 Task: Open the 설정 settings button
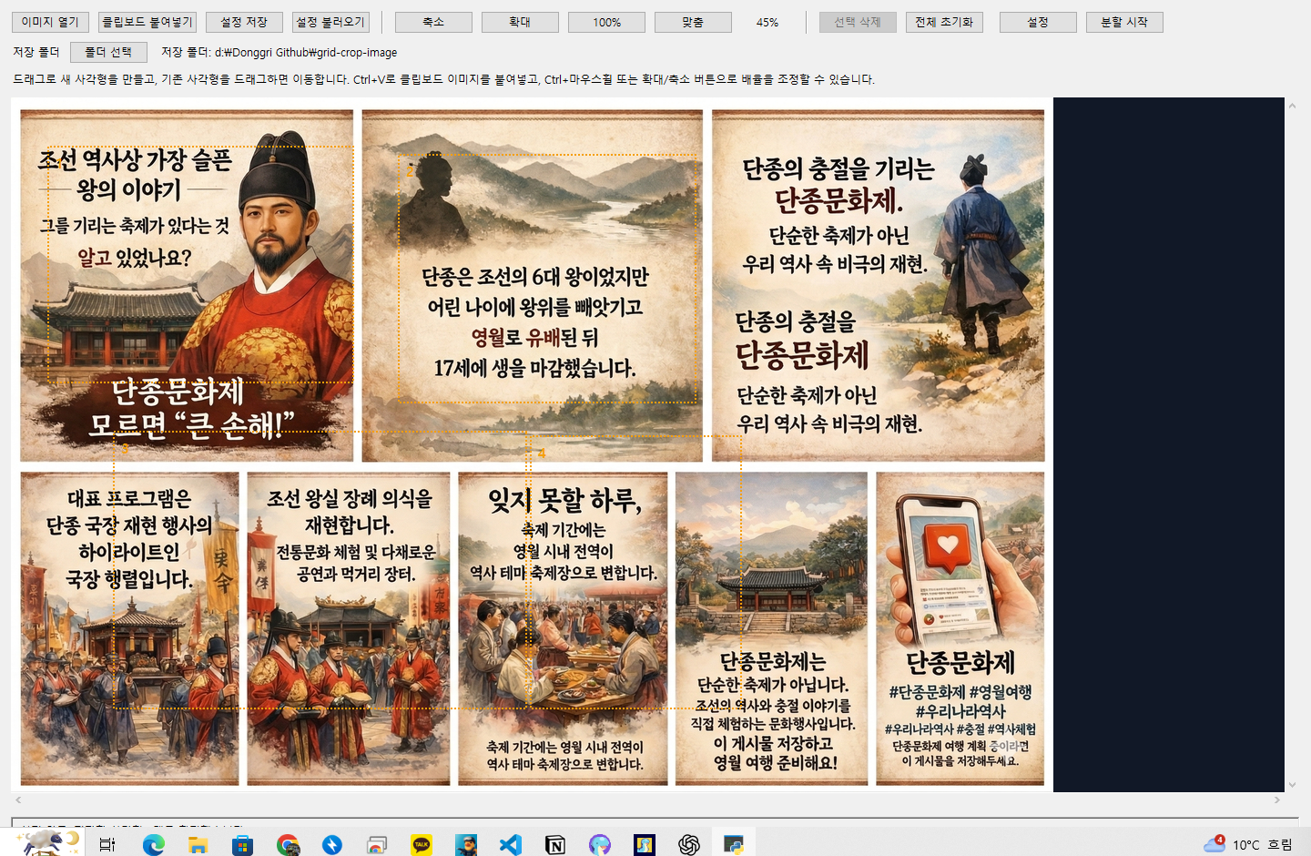(1038, 22)
